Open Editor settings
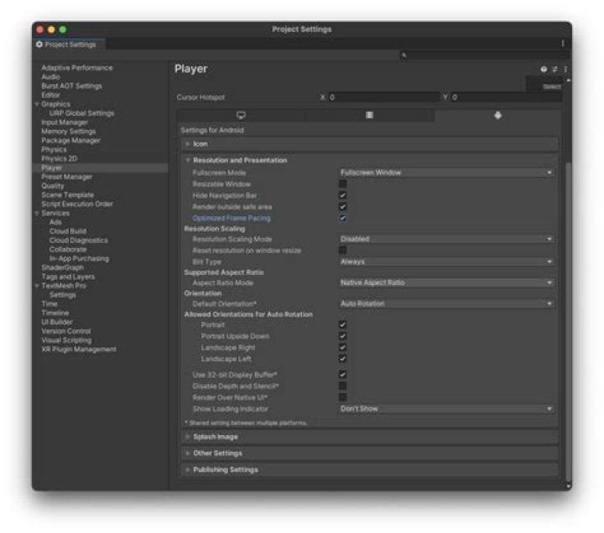604x533 pixels. click(50, 95)
